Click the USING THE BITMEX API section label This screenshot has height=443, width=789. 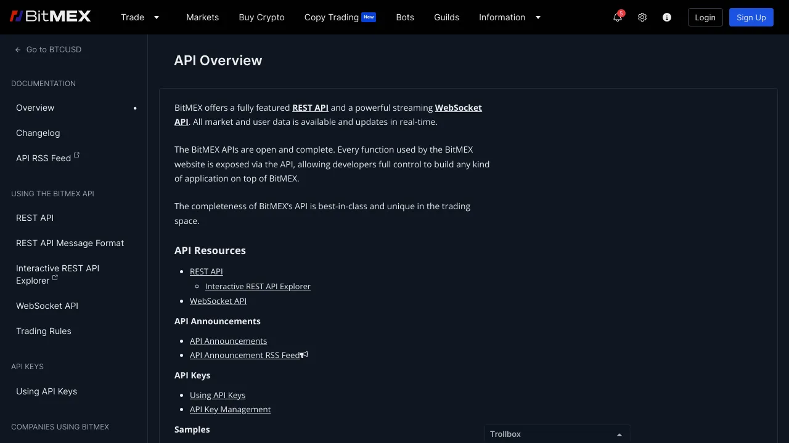pos(52,194)
